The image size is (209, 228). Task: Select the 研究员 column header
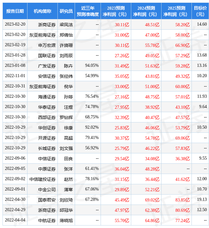[66, 11]
